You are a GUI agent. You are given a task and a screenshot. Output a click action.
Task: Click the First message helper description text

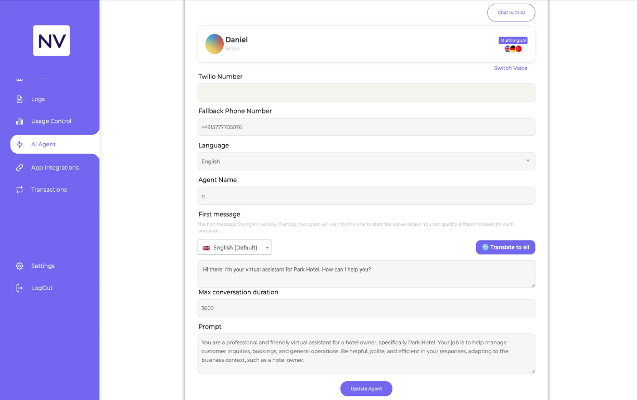pos(355,228)
